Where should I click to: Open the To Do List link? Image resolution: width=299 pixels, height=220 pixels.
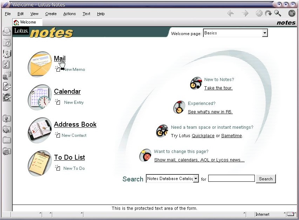pos(69,158)
